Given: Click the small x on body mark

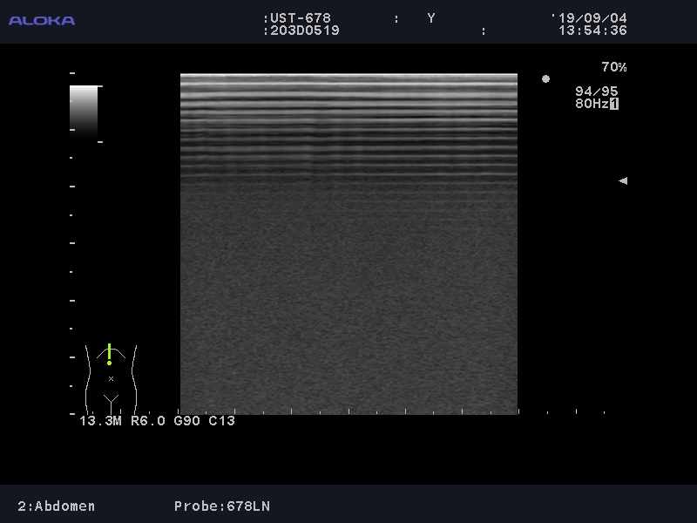Looking at the screenshot, I should pos(111,378).
